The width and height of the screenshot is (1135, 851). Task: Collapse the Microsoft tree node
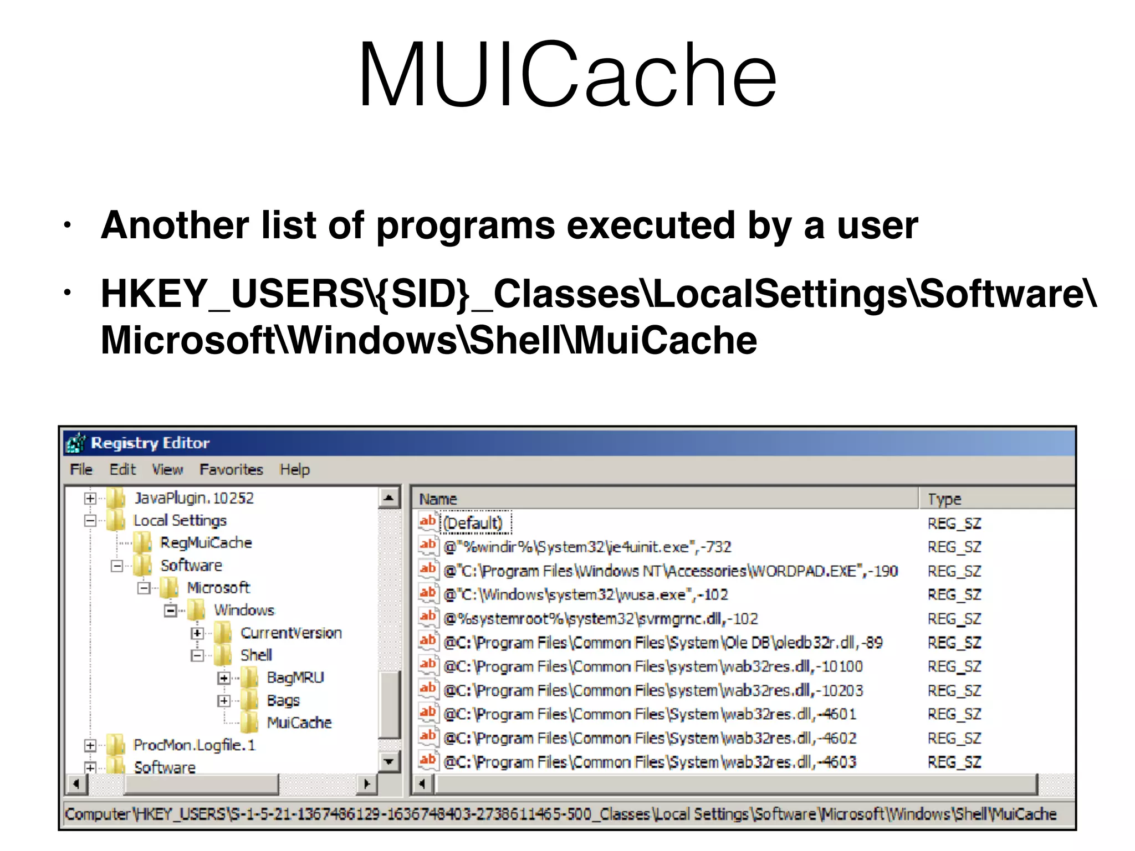[144, 588]
